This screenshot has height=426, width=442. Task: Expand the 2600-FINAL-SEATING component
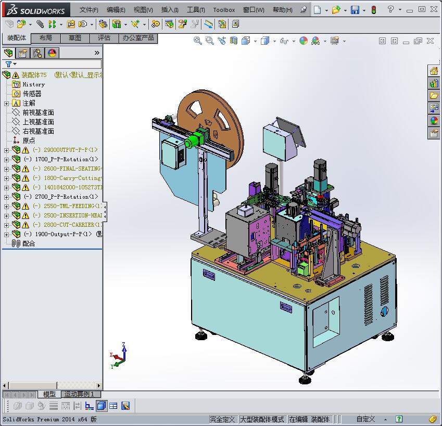[x=6, y=169]
